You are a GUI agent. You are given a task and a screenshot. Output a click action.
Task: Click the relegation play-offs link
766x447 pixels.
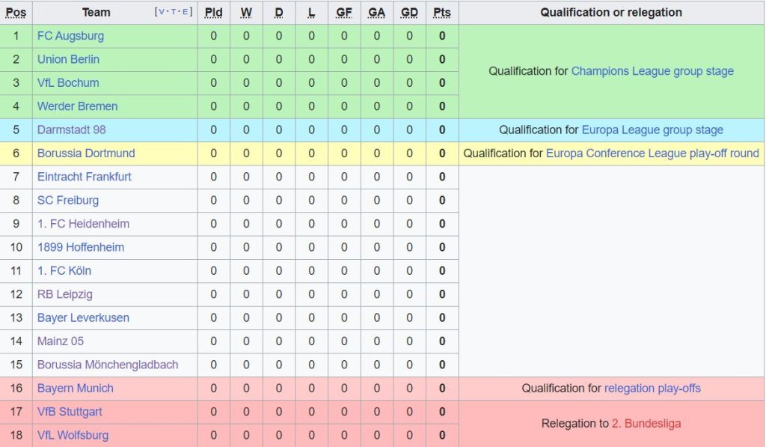point(652,388)
